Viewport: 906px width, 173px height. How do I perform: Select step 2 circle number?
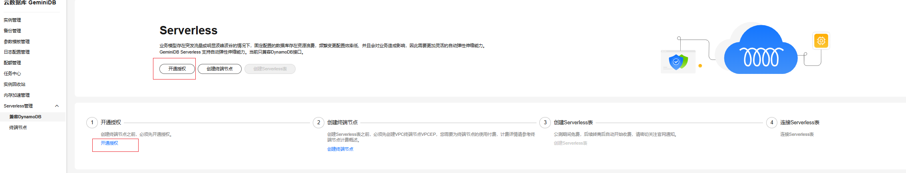click(319, 123)
